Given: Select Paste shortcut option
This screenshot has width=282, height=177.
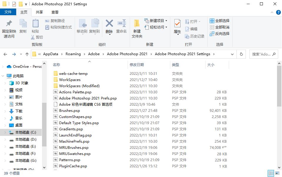Looking at the screenshot, I should pos(59,27).
